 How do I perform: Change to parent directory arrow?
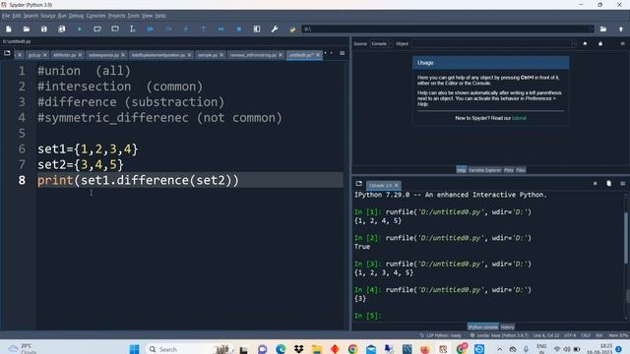[621, 29]
